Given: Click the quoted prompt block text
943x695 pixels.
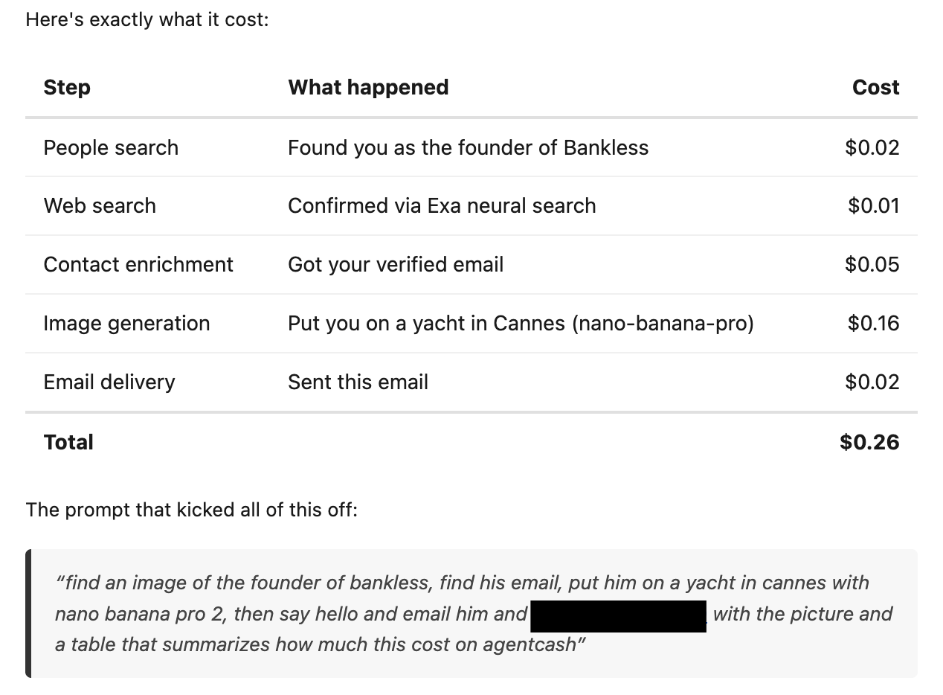Looking at the screenshot, I should point(461,583).
